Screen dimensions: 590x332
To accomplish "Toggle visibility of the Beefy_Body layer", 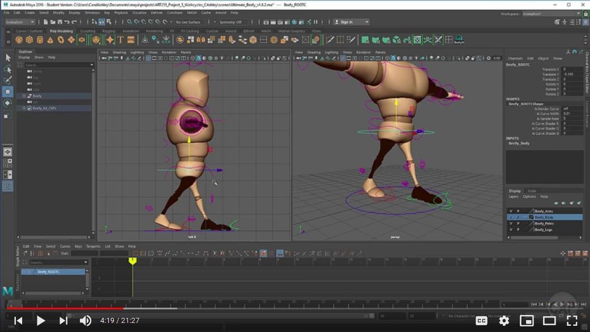I will tap(511, 217).
